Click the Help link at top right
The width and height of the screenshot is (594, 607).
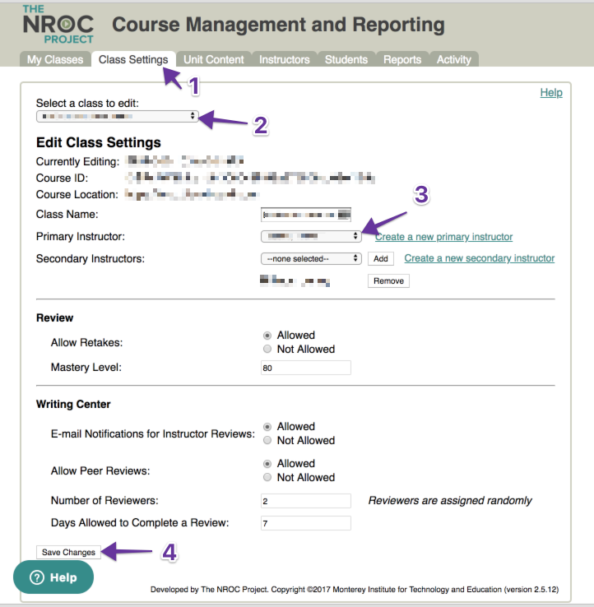tap(551, 92)
